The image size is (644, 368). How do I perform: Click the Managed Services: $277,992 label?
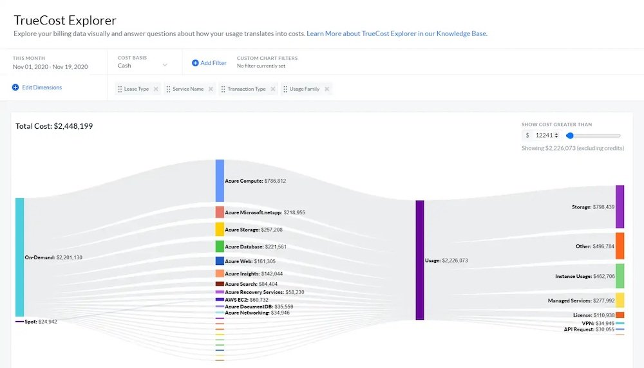pos(581,300)
